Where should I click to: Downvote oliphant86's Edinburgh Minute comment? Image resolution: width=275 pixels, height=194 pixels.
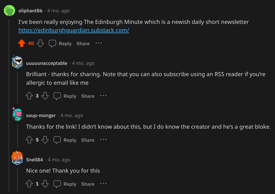click(x=40, y=43)
